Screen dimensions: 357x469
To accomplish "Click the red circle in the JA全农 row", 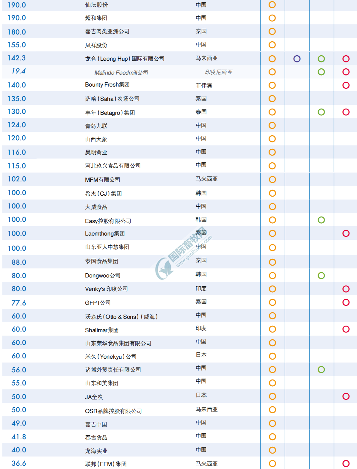I will pyautogui.click(x=346, y=396).
